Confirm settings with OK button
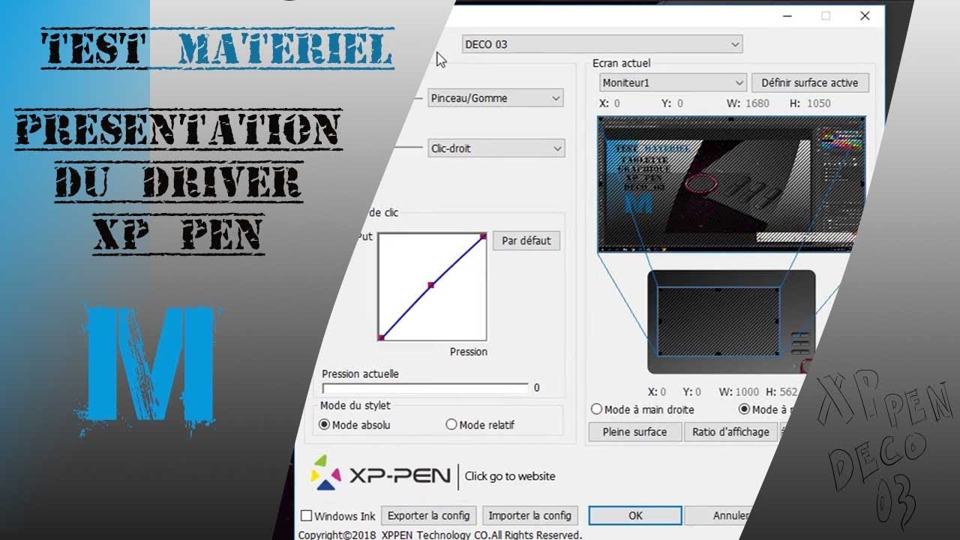This screenshot has height=540, width=960. point(635,515)
